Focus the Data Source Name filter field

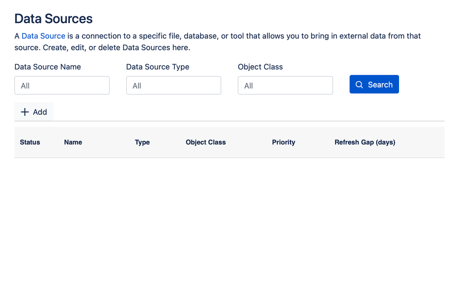pos(62,85)
